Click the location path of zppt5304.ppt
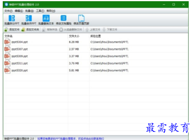Image resolution: width=193 pixels, height=140 pixels. (109, 42)
